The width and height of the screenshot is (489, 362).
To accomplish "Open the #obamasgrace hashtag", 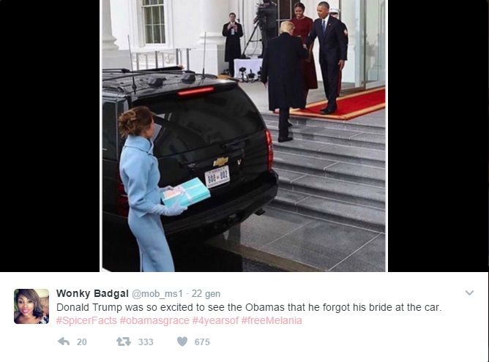I will [154, 320].
